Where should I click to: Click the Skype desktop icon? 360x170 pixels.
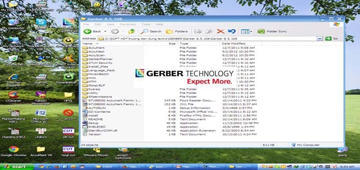point(41,24)
